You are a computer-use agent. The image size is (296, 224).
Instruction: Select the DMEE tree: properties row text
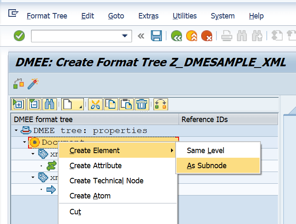click(90, 130)
